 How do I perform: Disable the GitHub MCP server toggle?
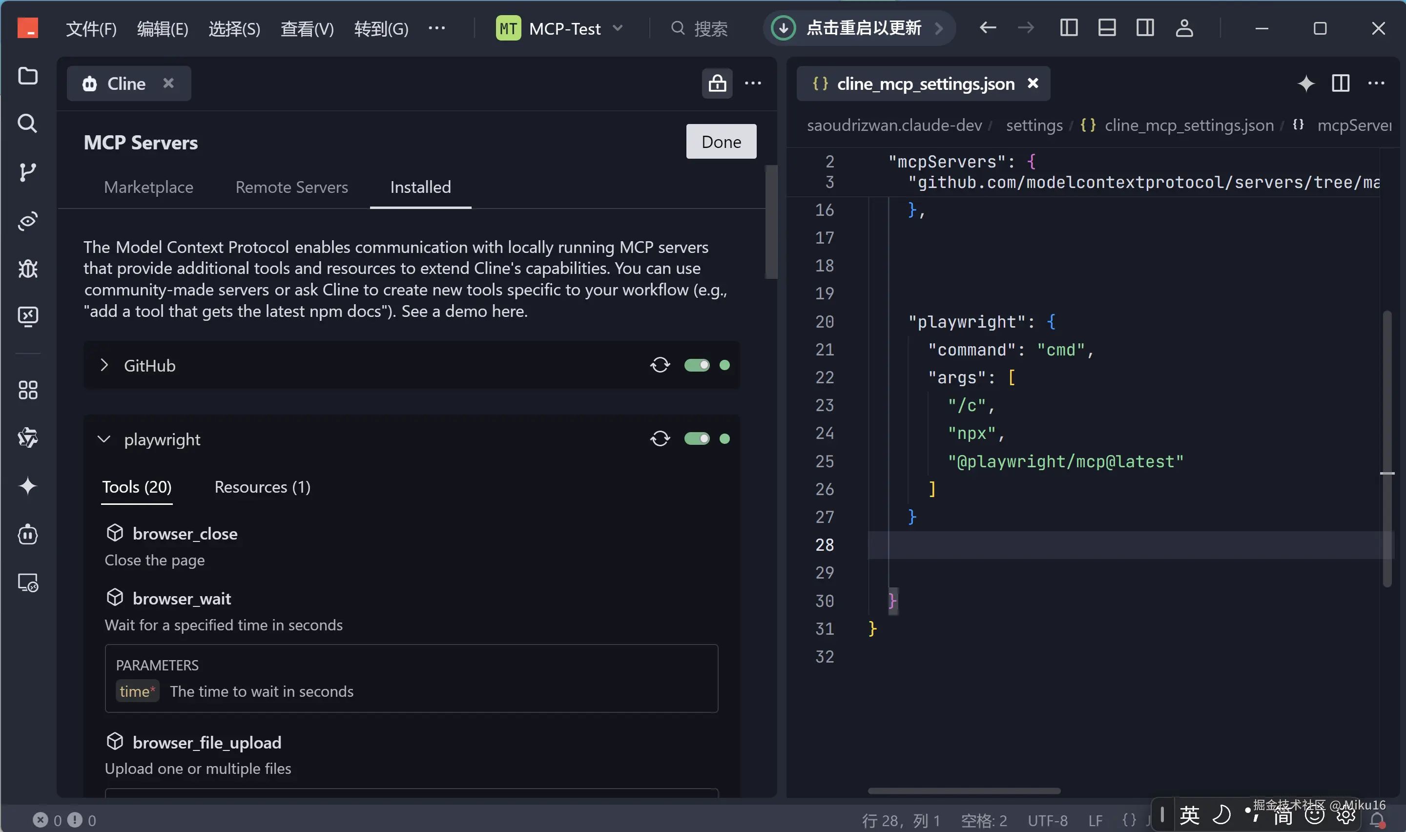click(697, 365)
